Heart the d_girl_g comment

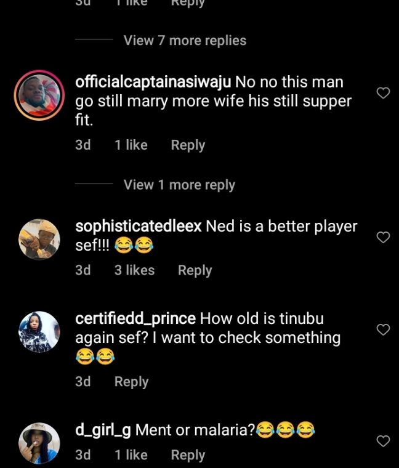pyautogui.click(x=383, y=441)
